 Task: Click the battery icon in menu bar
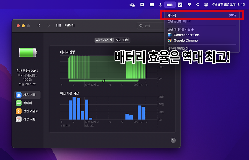point(170,5)
